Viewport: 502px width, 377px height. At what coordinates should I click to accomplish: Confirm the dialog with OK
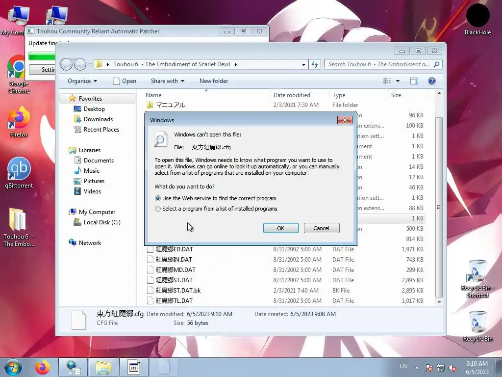tap(281, 228)
